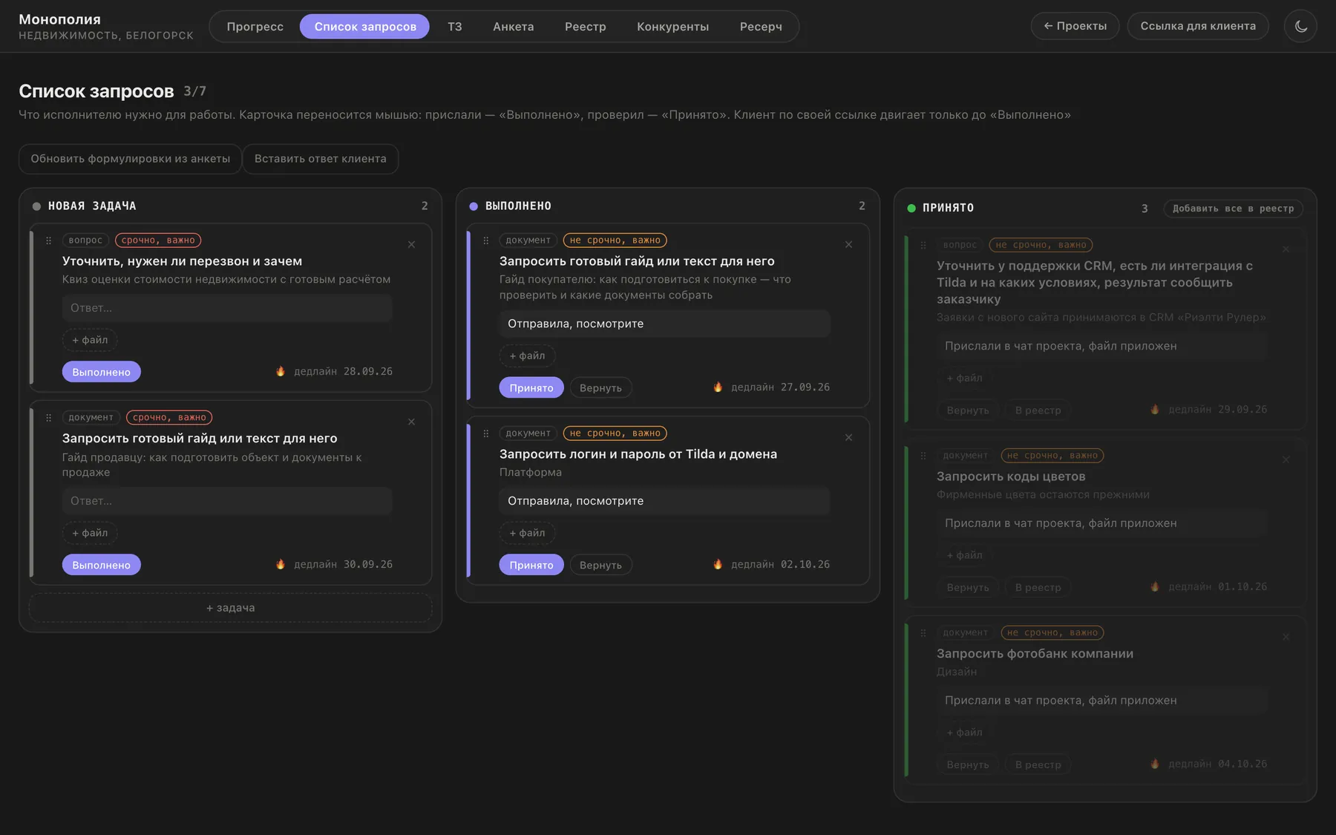This screenshot has height=835, width=1336.
Task: Open the Конкуренты tab
Action: [x=673, y=27]
